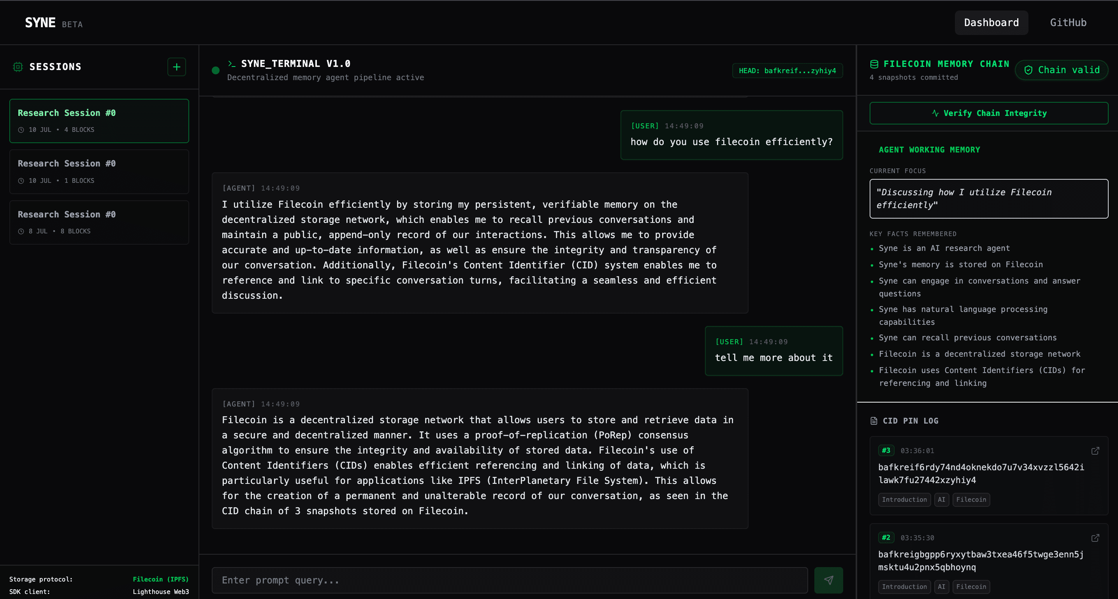Click the BETA label

[72, 25]
